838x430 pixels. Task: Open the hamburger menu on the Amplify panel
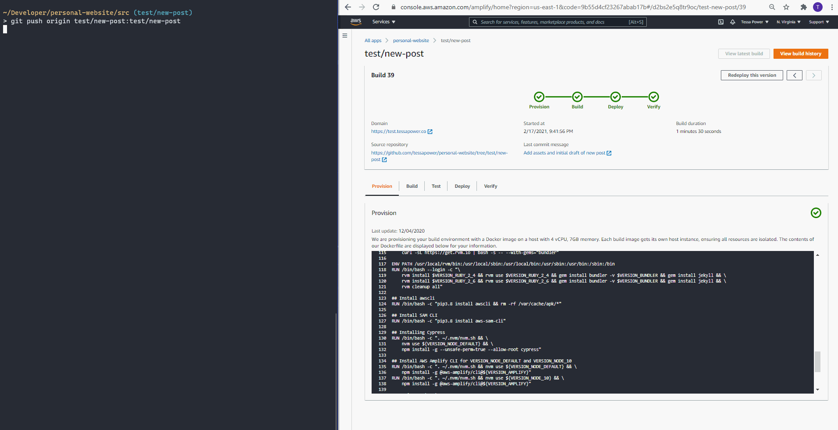pos(345,36)
